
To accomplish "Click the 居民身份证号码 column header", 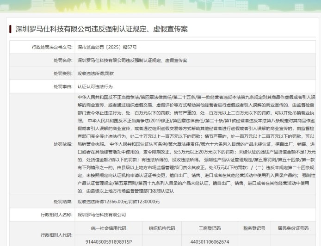I will pyautogui.click(x=293, y=228).
